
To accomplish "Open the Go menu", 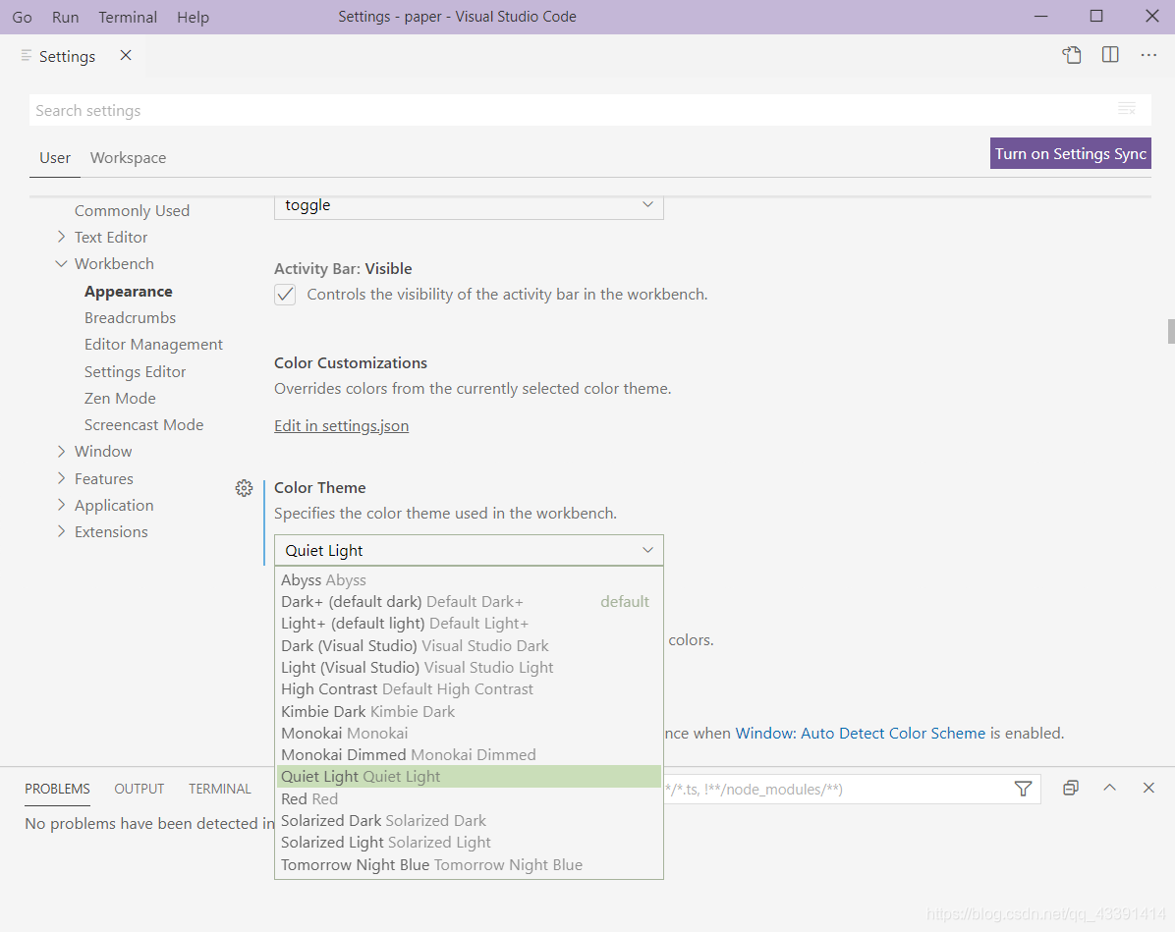I will pos(22,18).
